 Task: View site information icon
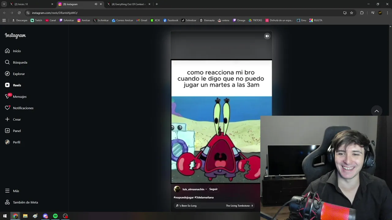(28, 13)
